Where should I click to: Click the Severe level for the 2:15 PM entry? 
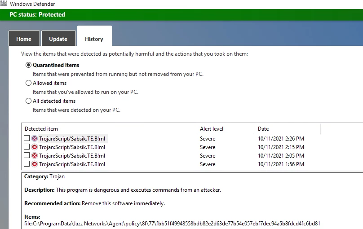pyautogui.click(x=208, y=147)
